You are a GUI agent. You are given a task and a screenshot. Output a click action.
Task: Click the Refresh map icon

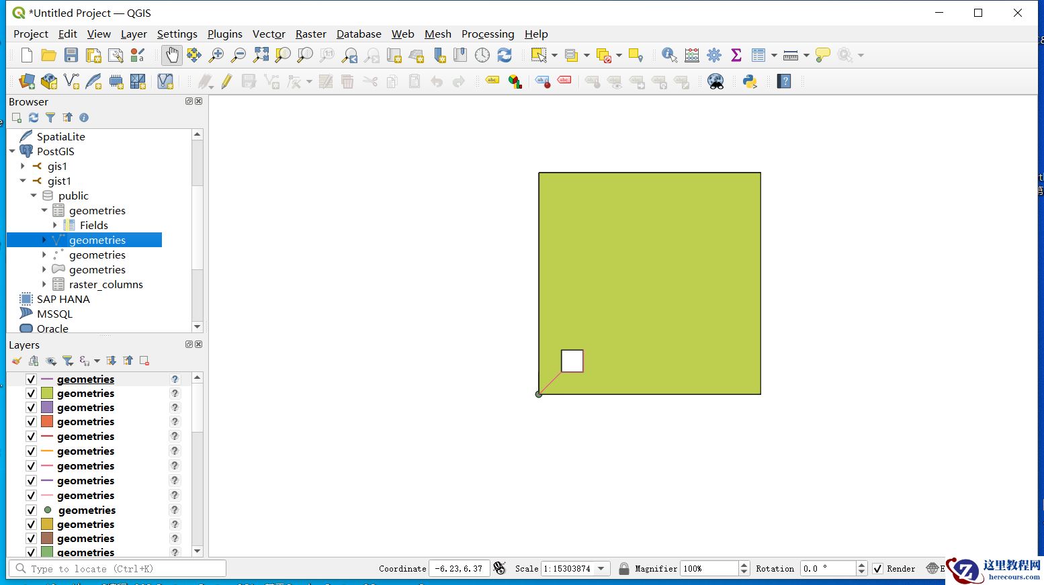(x=505, y=55)
